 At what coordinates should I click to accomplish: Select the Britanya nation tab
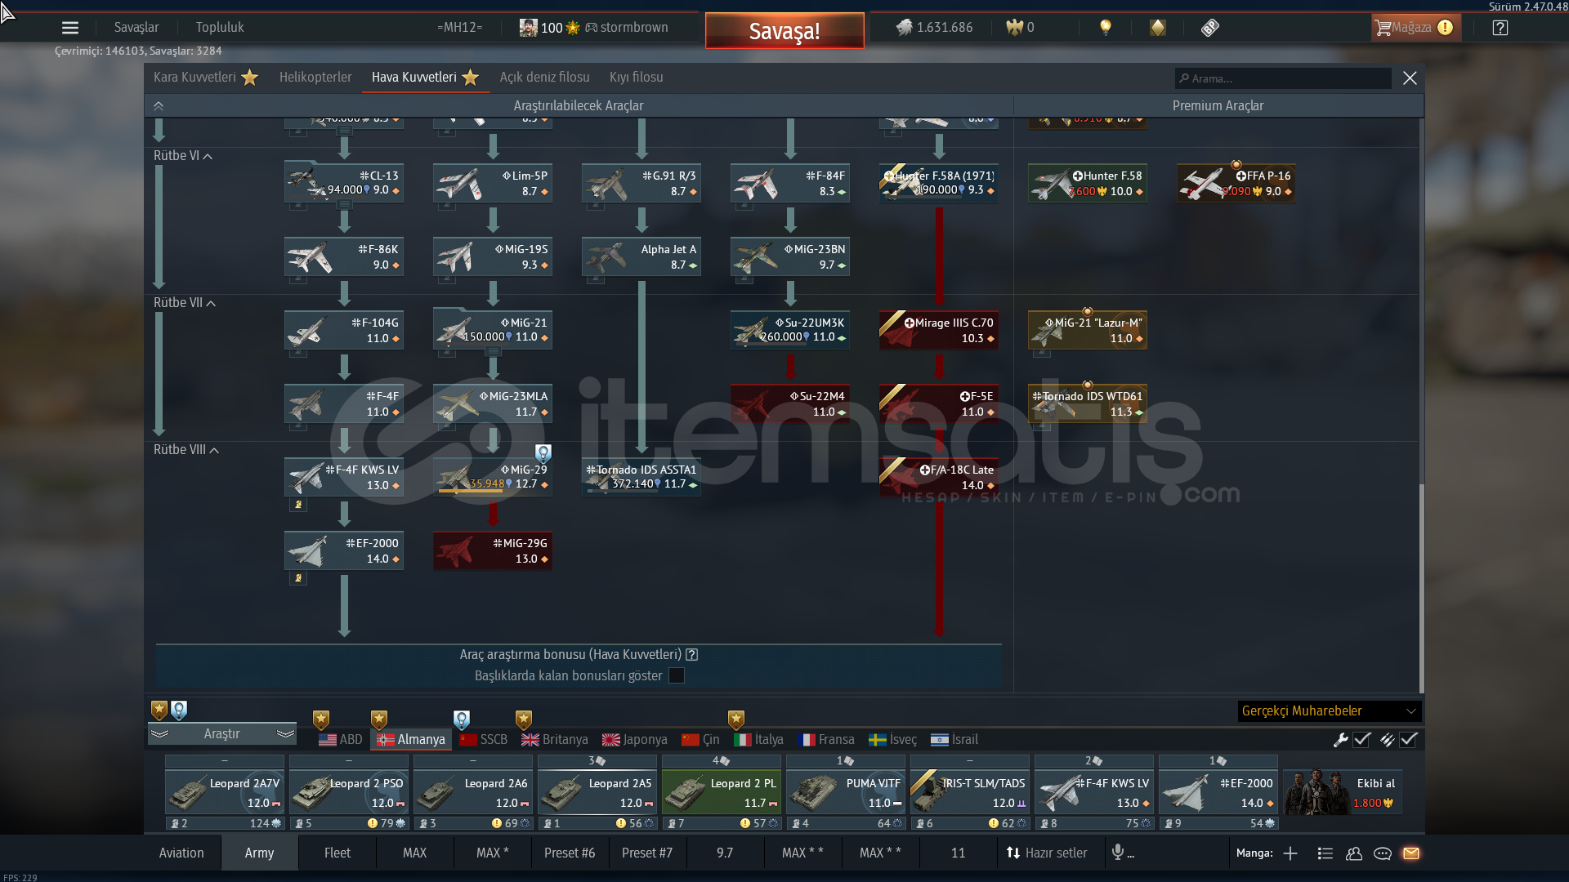(x=555, y=740)
